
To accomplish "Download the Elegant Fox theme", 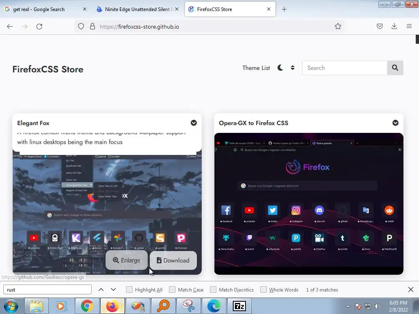I will coord(173,260).
